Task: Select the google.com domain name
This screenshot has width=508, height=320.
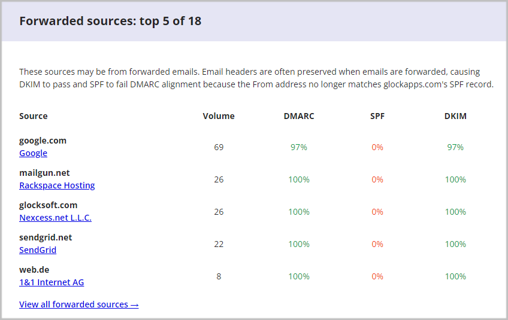Action: click(x=43, y=141)
